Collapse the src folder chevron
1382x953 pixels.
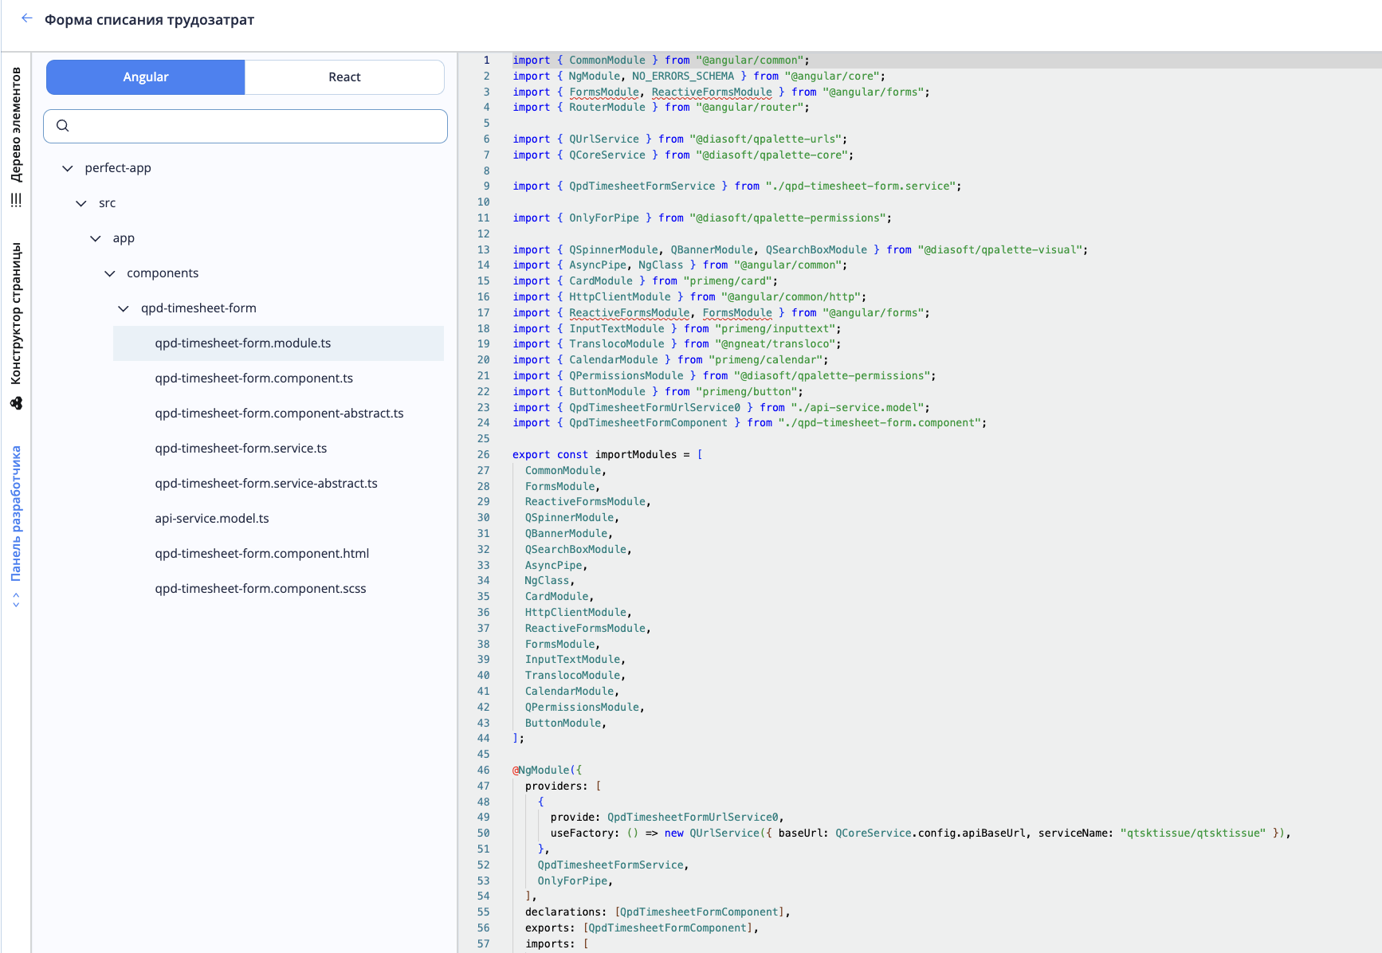click(x=81, y=203)
